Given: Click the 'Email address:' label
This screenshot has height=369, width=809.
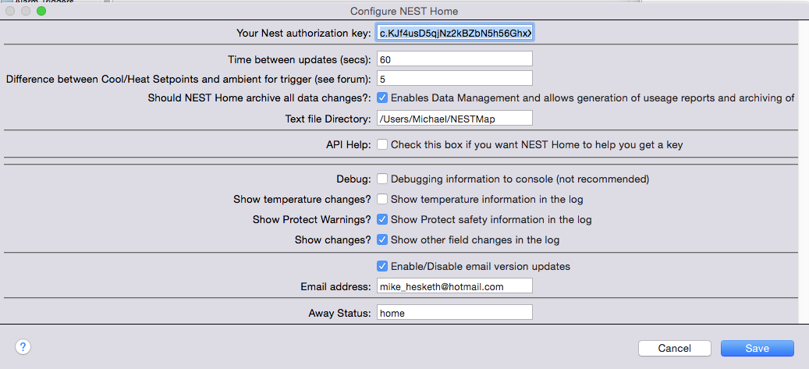Looking at the screenshot, I should point(336,286).
